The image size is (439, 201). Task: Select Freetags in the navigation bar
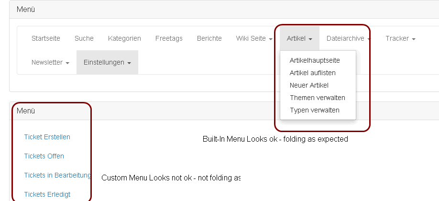point(169,38)
